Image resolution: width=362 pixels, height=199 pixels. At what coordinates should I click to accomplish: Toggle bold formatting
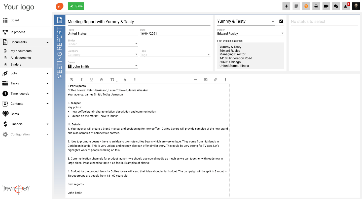click(71, 80)
